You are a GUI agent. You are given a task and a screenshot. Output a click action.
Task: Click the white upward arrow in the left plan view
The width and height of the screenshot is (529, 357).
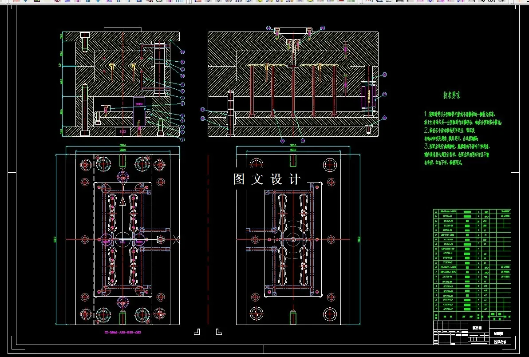[x=122, y=202]
